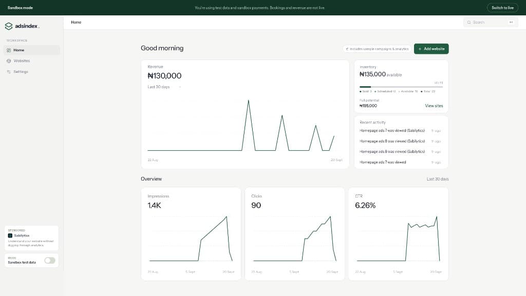Click the 90 clicks value

pos(256,206)
